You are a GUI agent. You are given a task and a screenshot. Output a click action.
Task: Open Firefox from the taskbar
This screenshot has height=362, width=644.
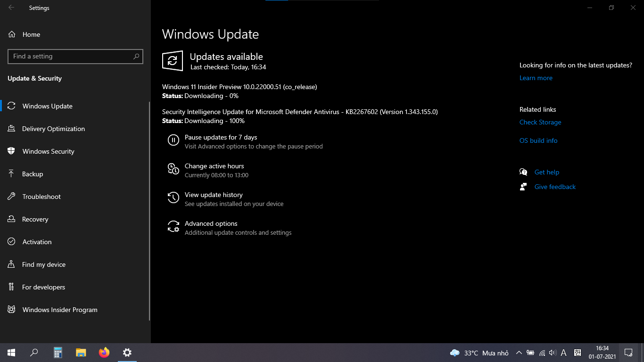click(104, 353)
